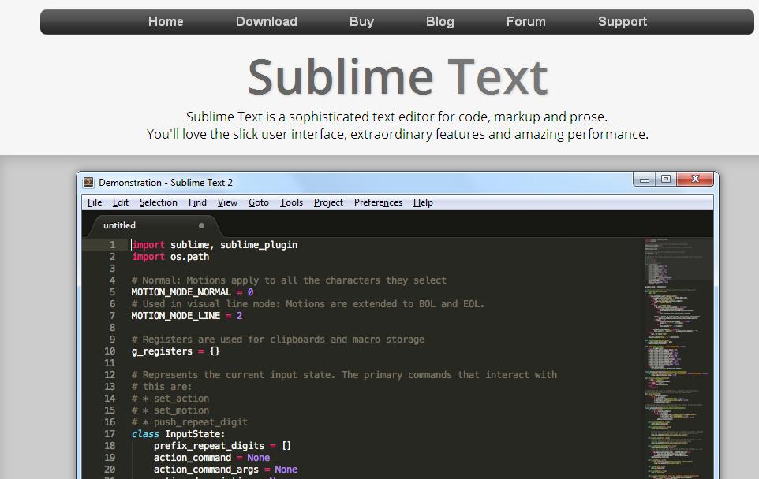Image resolution: width=759 pixels, height=479 pixels.
Task: Navigate to the Support page
Action: (x=622, y=22)
